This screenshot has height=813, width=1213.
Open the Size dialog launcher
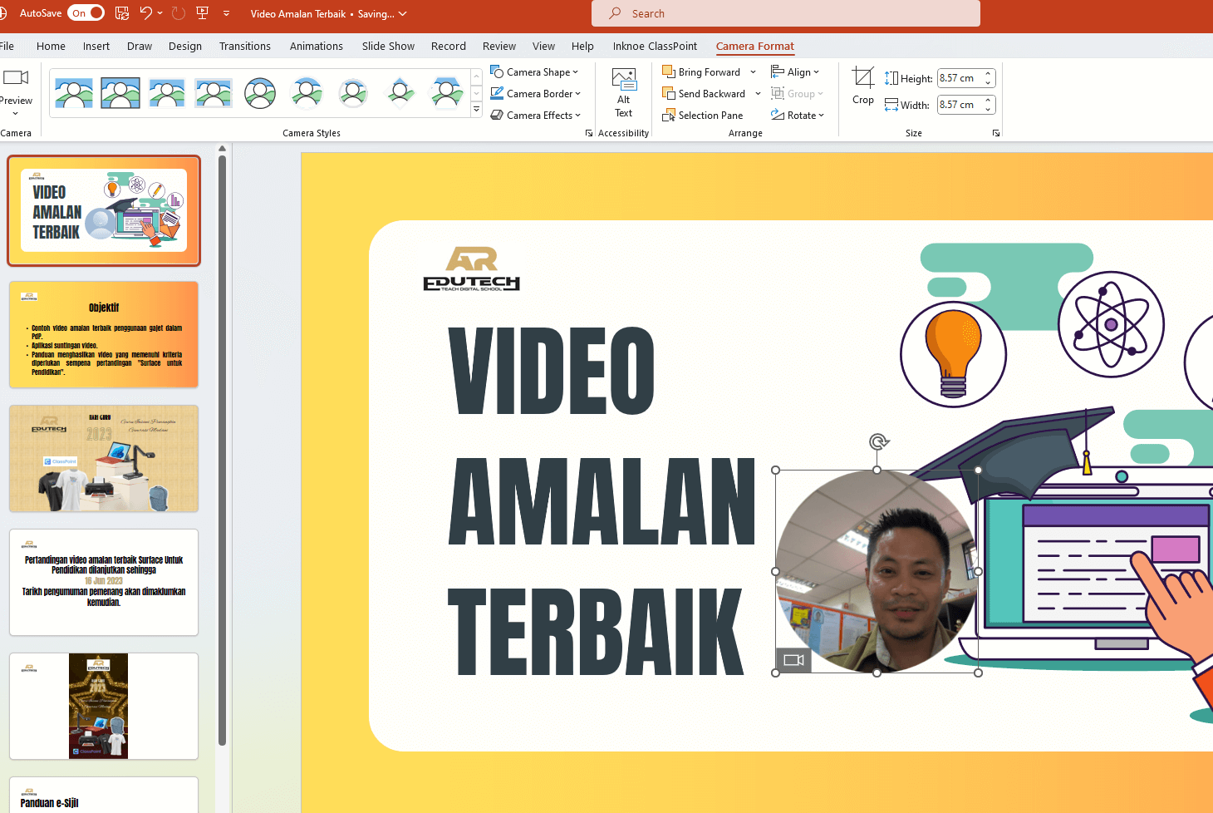click(x=996, y=133)
